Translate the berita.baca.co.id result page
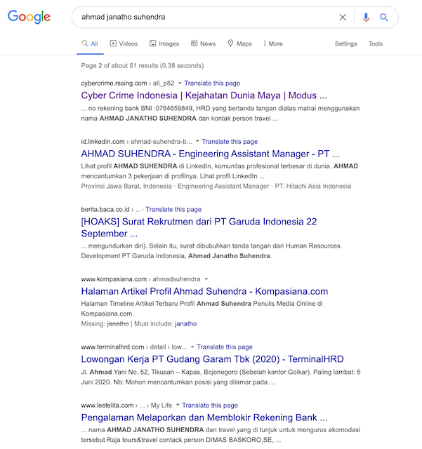 coord(173,209)
